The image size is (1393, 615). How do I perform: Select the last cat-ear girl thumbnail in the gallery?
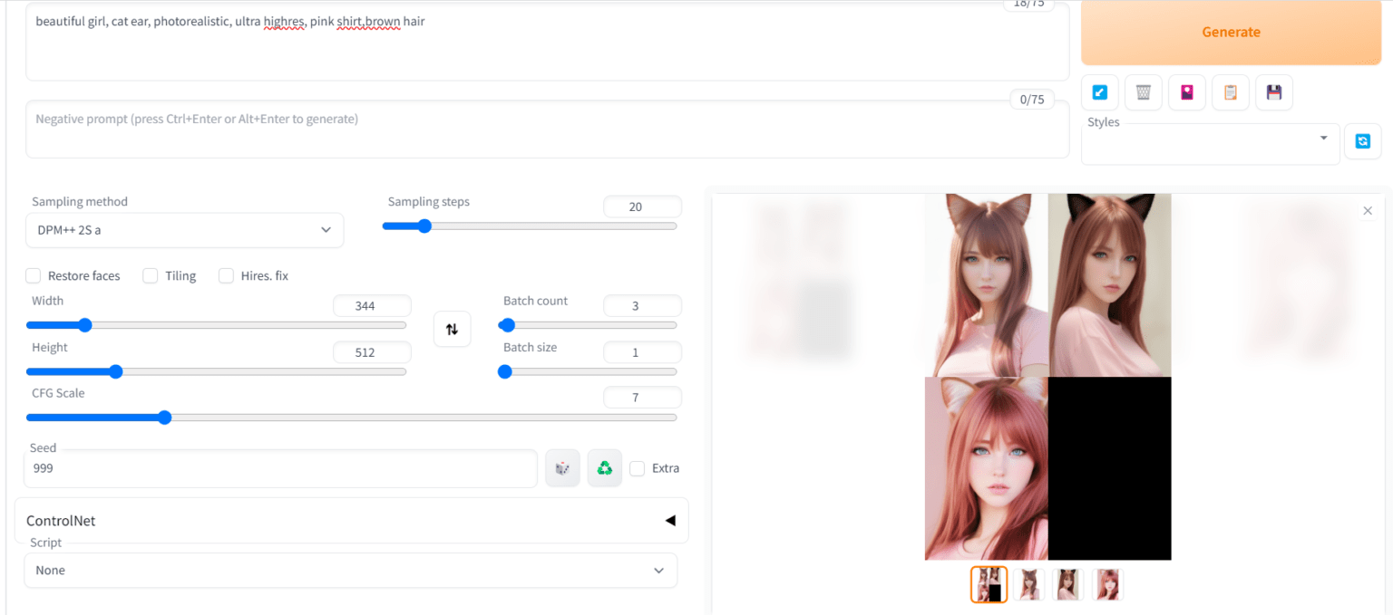1107,584
